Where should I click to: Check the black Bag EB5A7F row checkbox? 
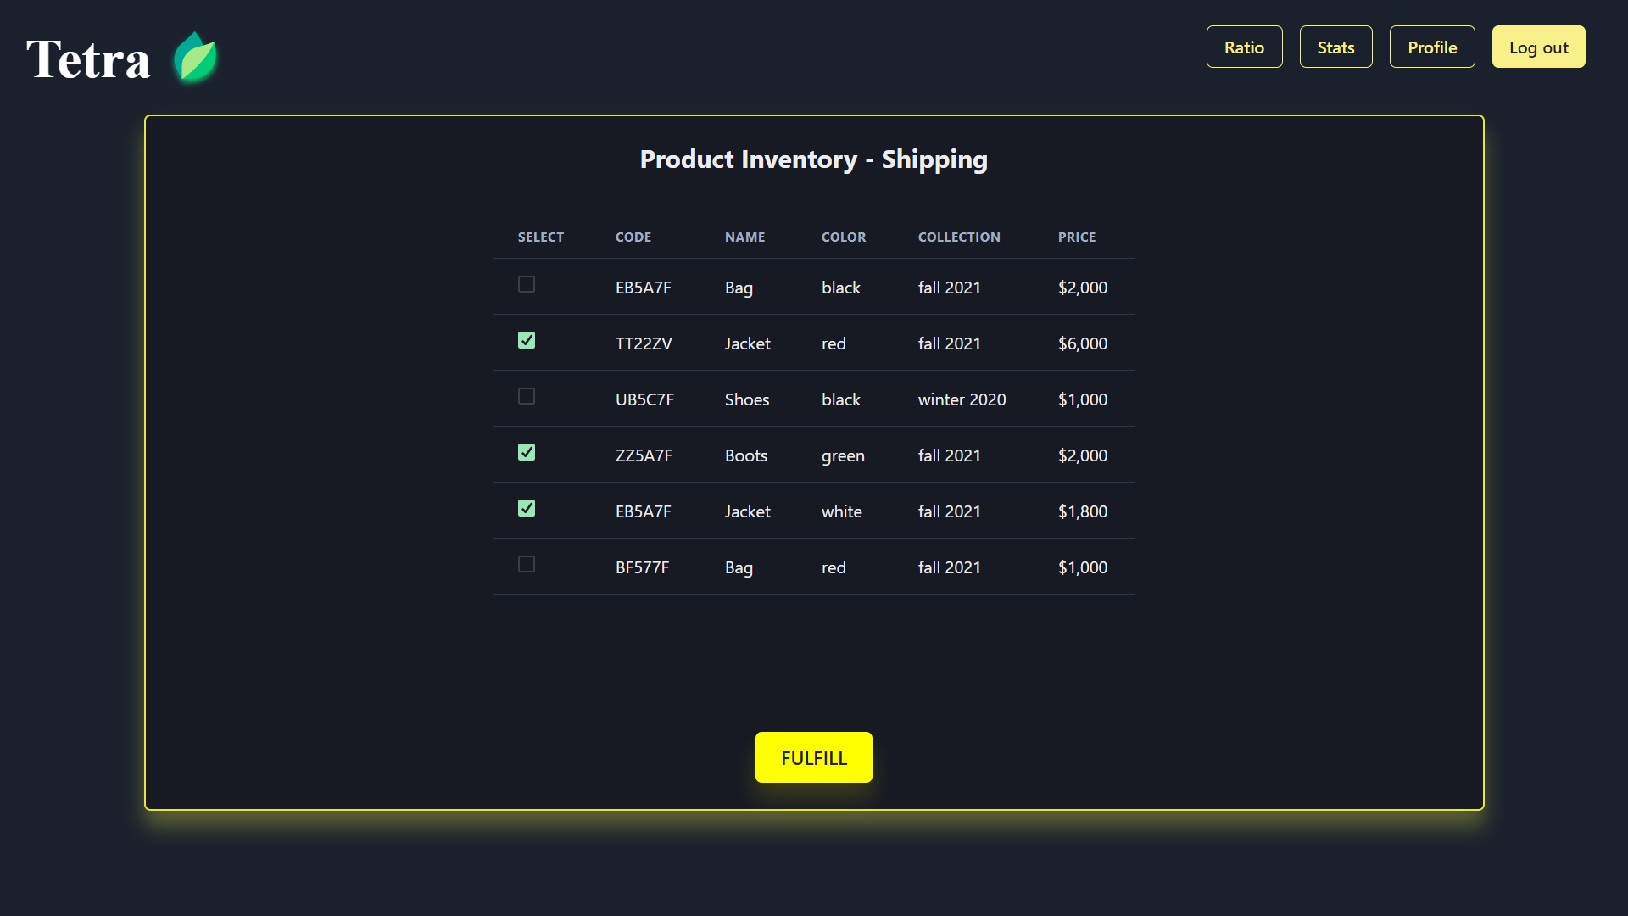click(527, 285)
